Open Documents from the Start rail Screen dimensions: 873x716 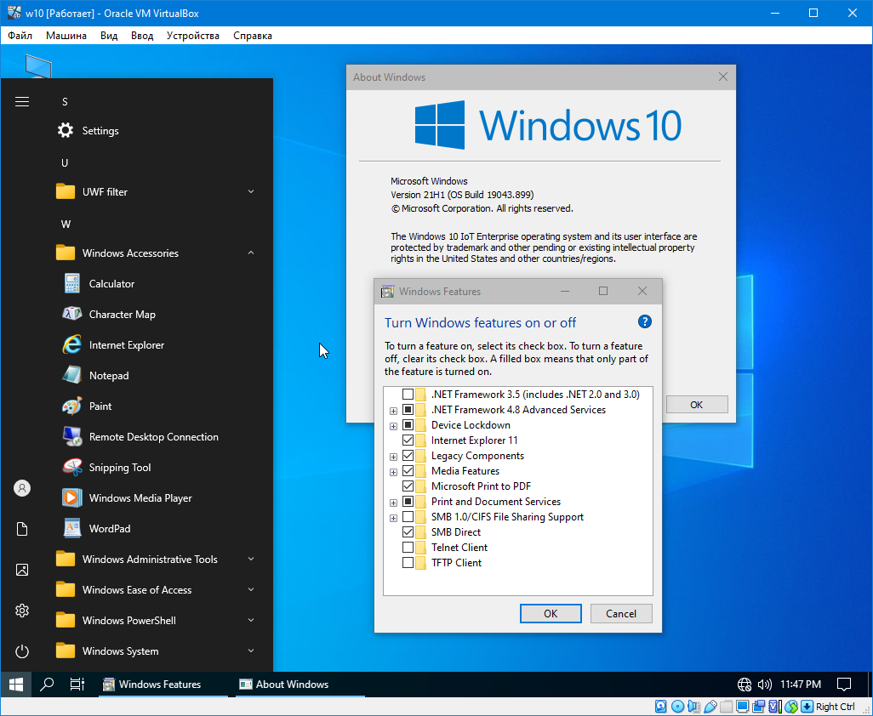(x=22, y=529)
